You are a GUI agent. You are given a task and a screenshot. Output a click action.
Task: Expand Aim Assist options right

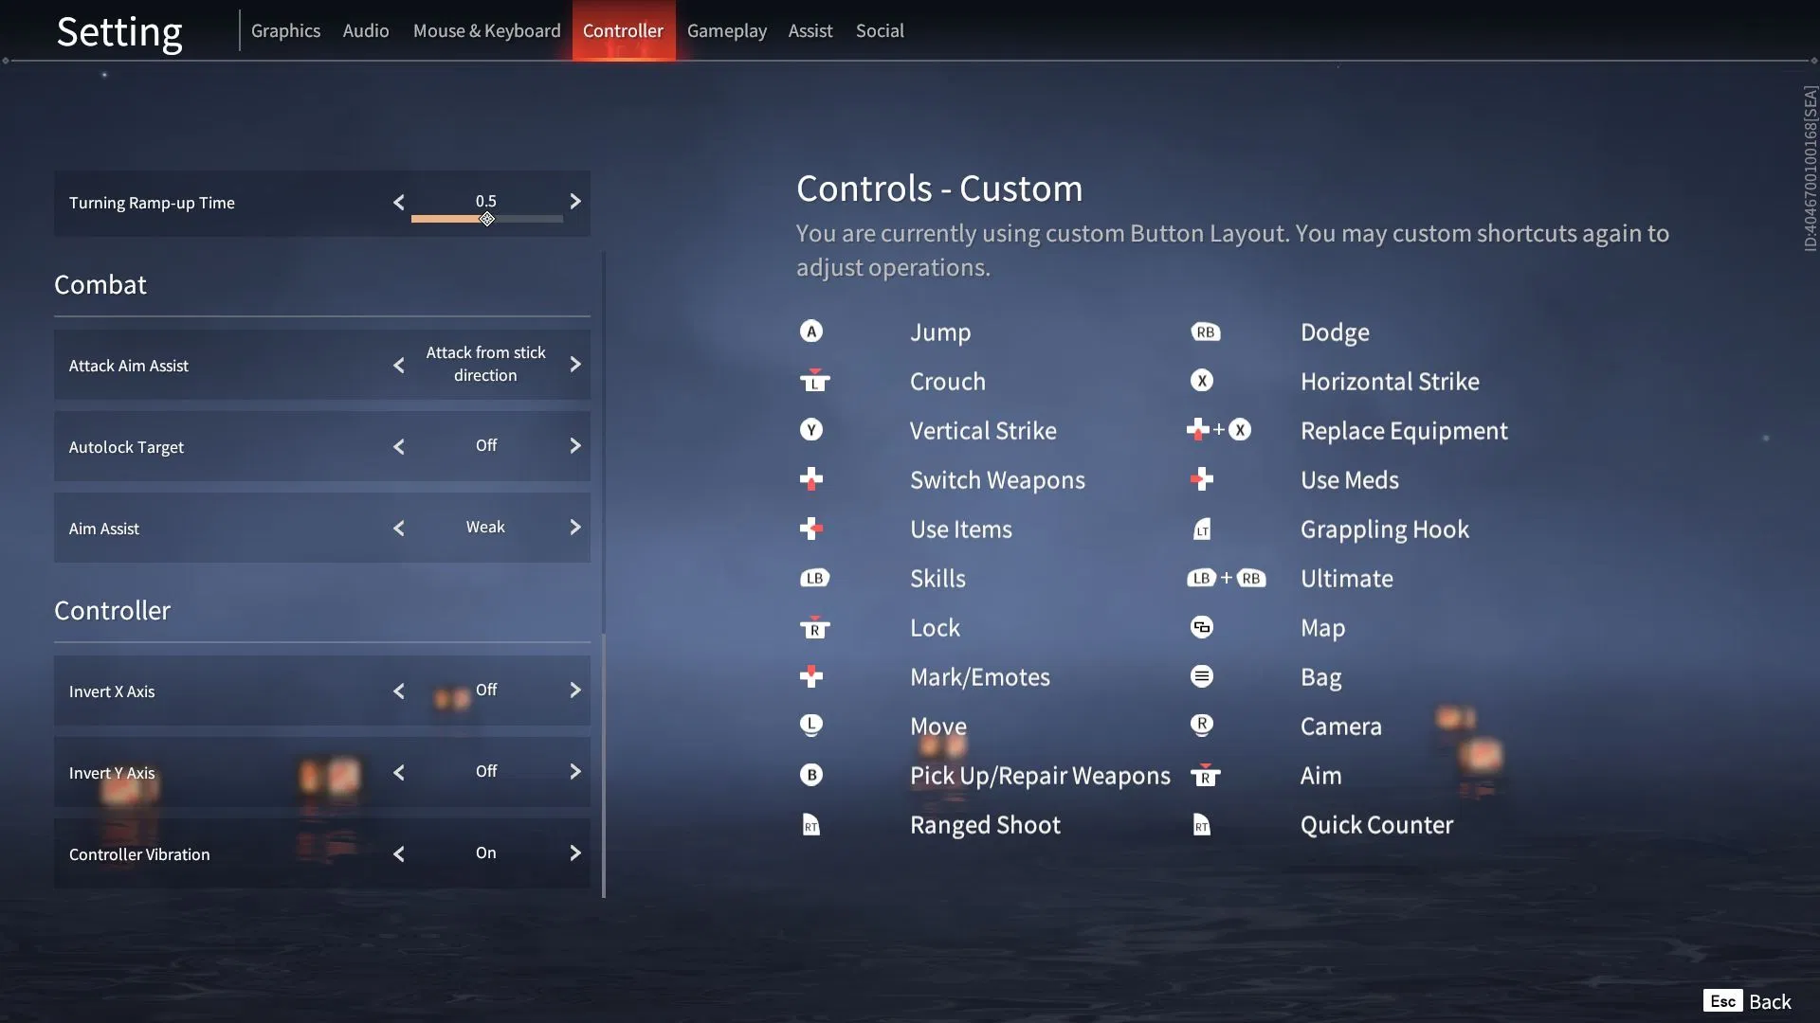click(x=573, y=526)
